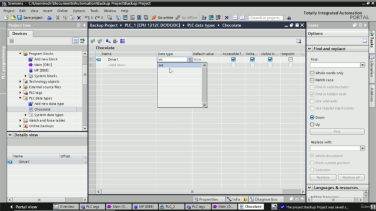Click the Undo arrow icon
The width and height of the screenshot is (376, 211).
click(x=87, y=18)
